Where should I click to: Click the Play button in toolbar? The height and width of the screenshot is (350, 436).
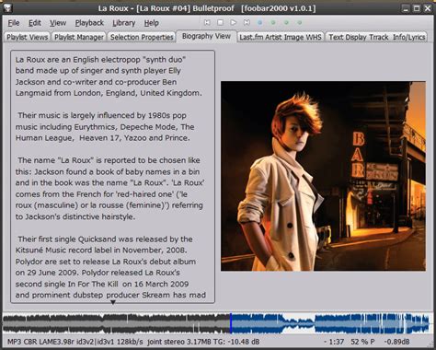coord(234,22)
